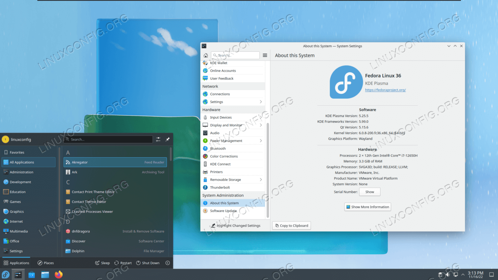Screen dimensions: 498x280
Task: Open Bluetooth settings
Action: [233, 149]
